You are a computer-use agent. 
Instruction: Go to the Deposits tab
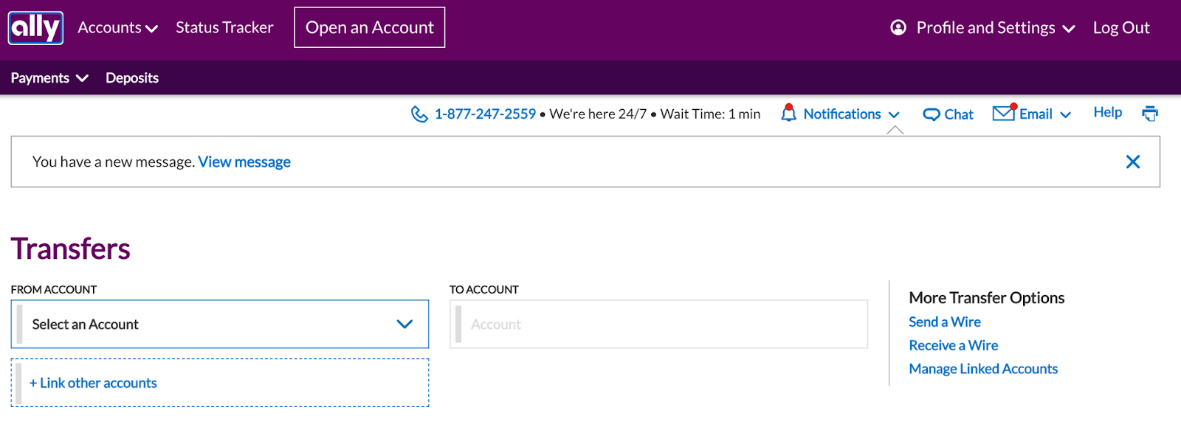pyautogui.click(x=132, y=78)
